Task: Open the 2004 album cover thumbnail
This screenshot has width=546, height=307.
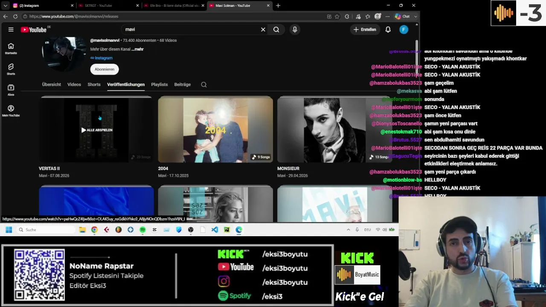Action: coord(215,130)
